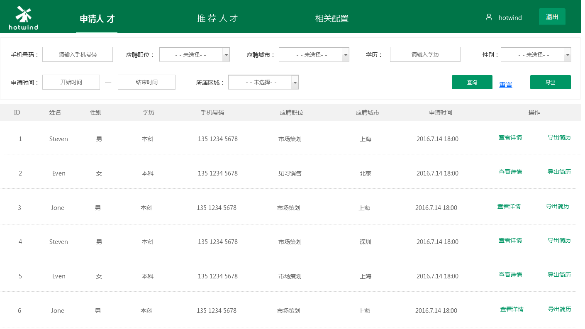Open the 相关配置 tab
This screenshot has width=585, height=329.
click(x=332, y=18)
